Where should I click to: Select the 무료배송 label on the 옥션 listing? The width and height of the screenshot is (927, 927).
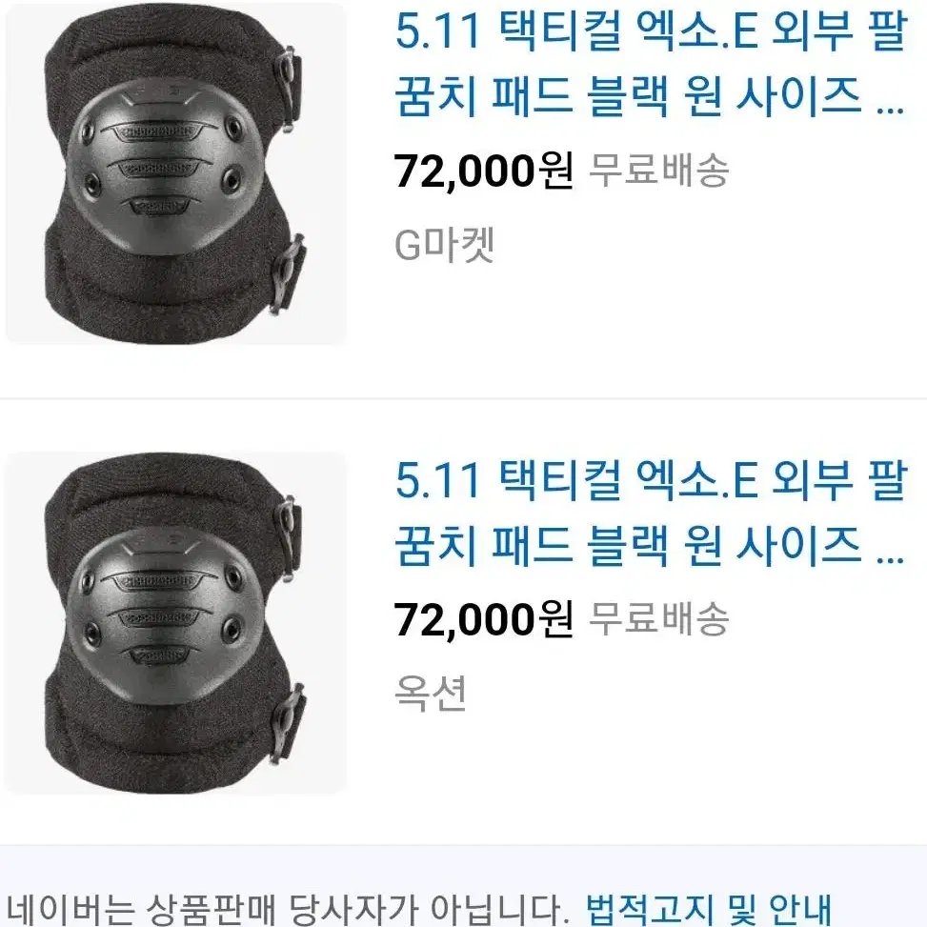(659, 619)
